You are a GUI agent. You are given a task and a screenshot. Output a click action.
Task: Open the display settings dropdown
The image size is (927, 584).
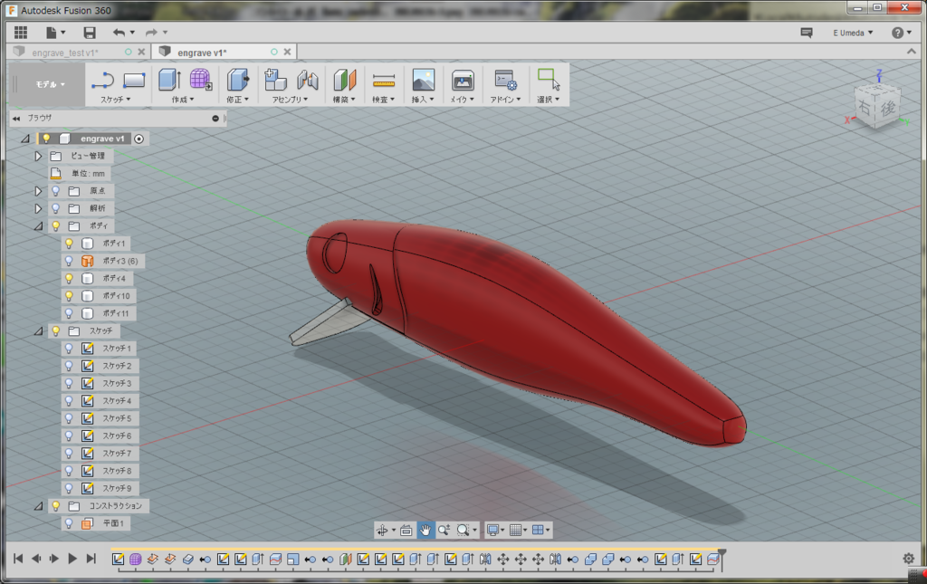(495, 531)
